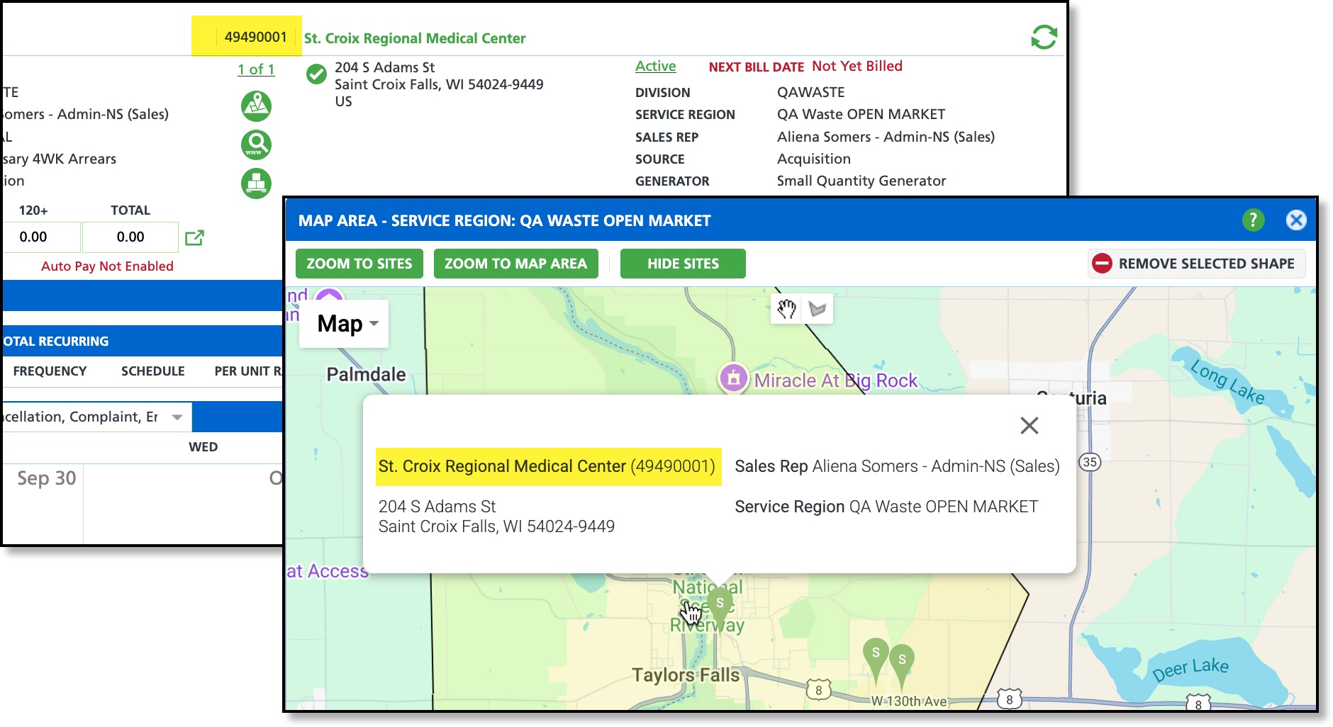Click the www search magnifier icon
The image size is (1333, 727).
(x=256, y=145)
